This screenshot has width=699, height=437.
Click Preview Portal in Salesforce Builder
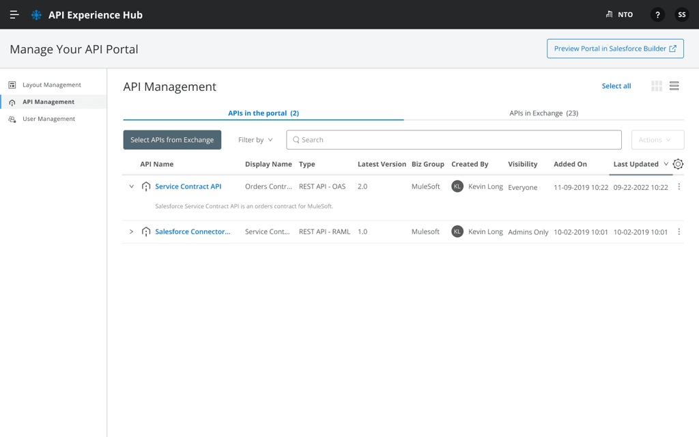pyautogui.click(x=615, y=48)
